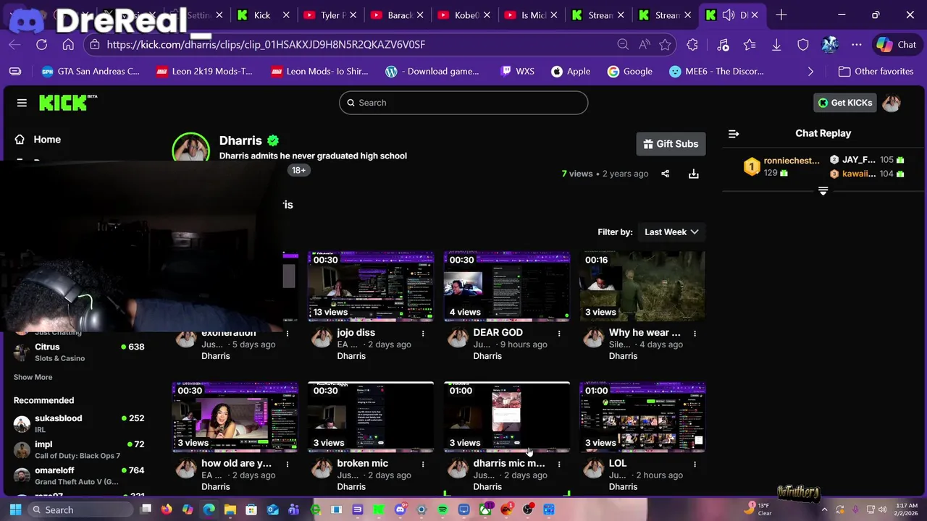Click the Kick search field
This screenshot has width=927, height=521.
pyautogui.click(x=463, y=103)
